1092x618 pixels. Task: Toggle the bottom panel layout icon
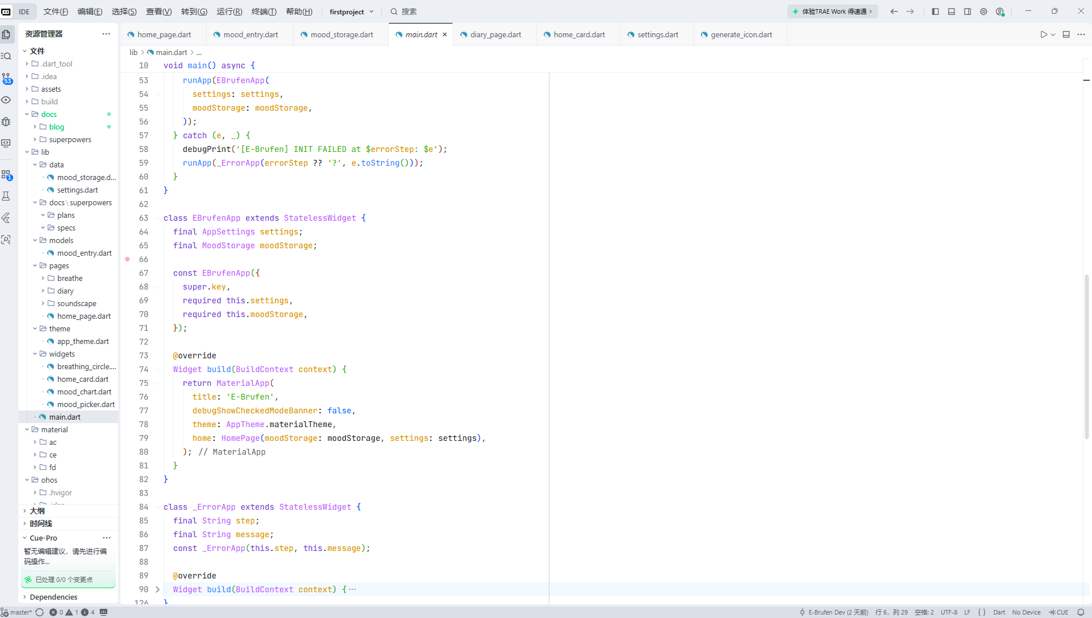point(951,11)
